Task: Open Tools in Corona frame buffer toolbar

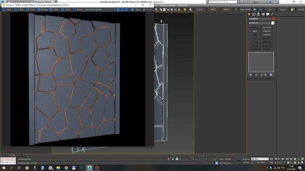Action: coord(66,9)
